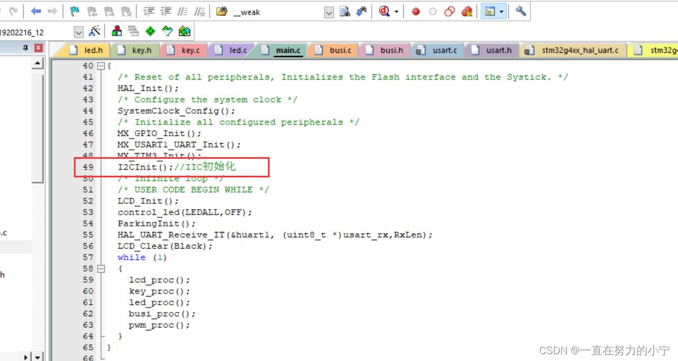678x361 pixels.
Task: Click the Redo arrow icon
Action: click(x=14, y=11)
